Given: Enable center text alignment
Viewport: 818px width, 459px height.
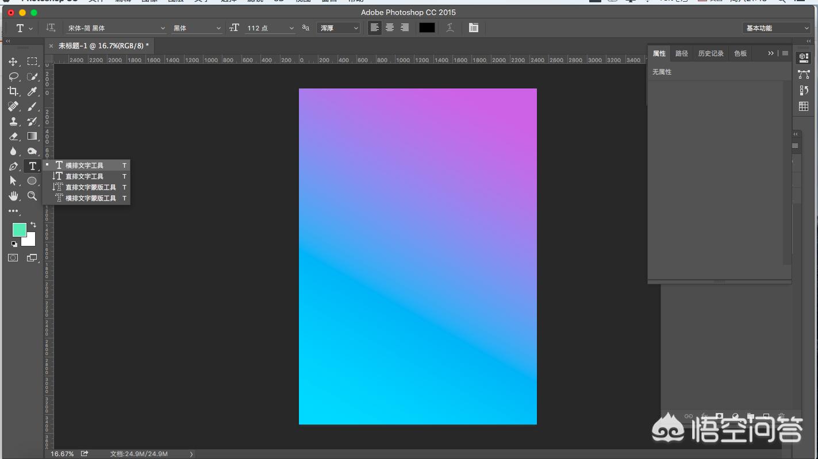Looking at the screenshot, I should [x=390, y=28].
